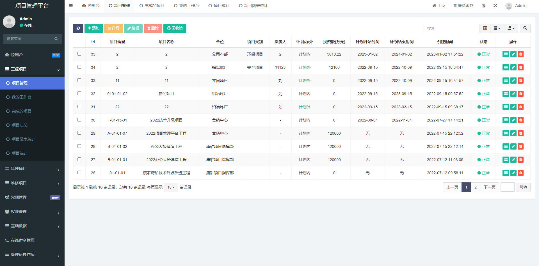Go to 下一页 next page
This screenshot has height=266, width=539.
[x=490, y=187]
